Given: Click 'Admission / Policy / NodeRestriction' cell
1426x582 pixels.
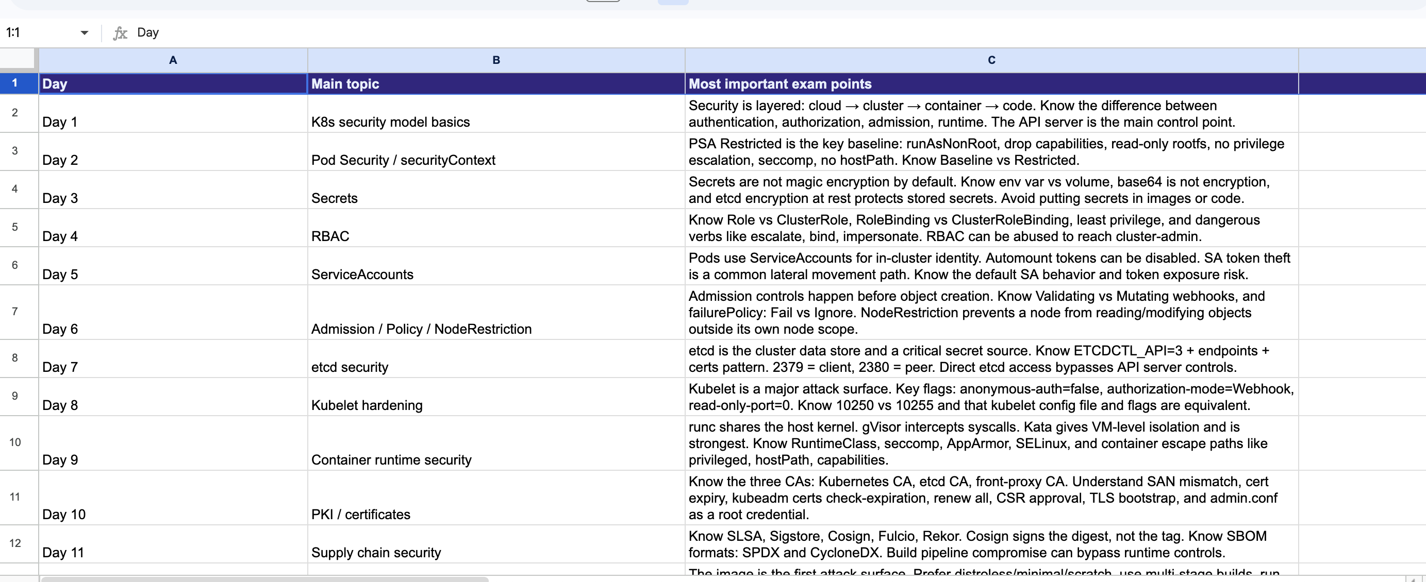Looking at the screenshot, I should pos(496,313).
